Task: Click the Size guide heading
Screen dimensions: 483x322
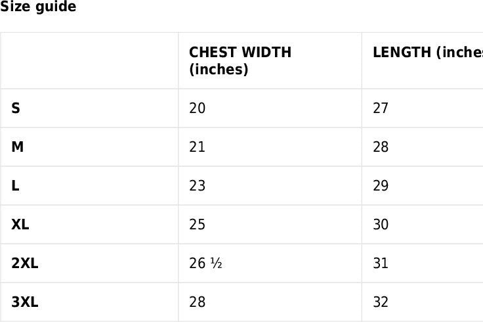Action: point(38,7)
